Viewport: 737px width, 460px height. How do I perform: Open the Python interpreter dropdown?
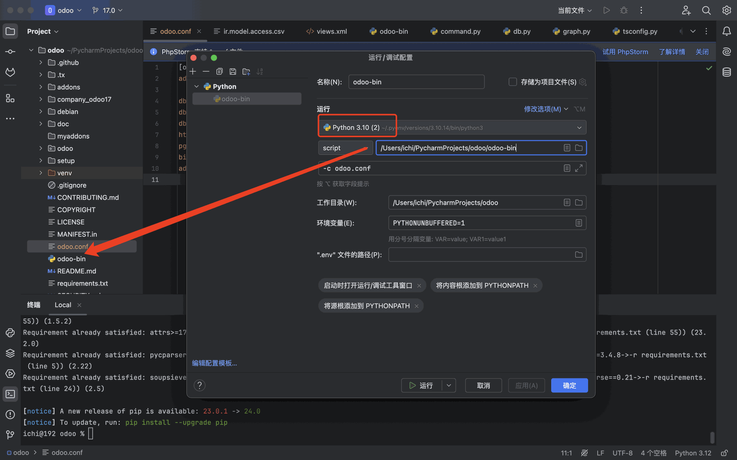pyautogui.click(x=452, y=127)
